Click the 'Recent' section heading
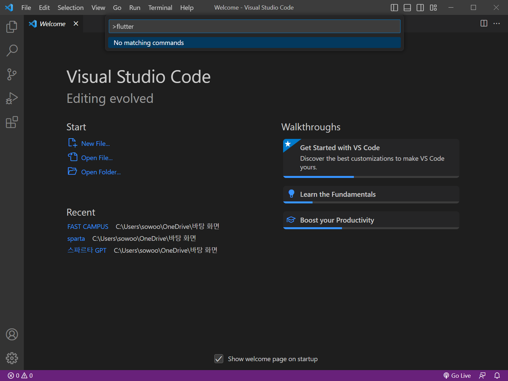Viewport: 508px width, 381px height. tap(81, 212)
